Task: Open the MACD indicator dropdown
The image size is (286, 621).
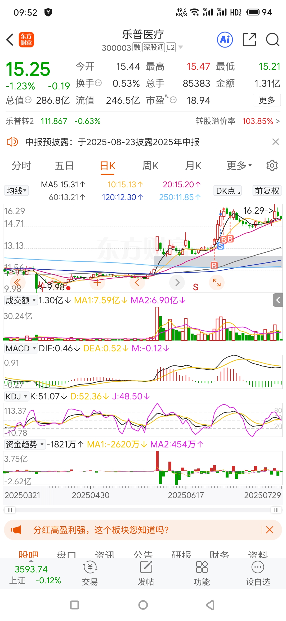Action: click(x=21, y=348)
